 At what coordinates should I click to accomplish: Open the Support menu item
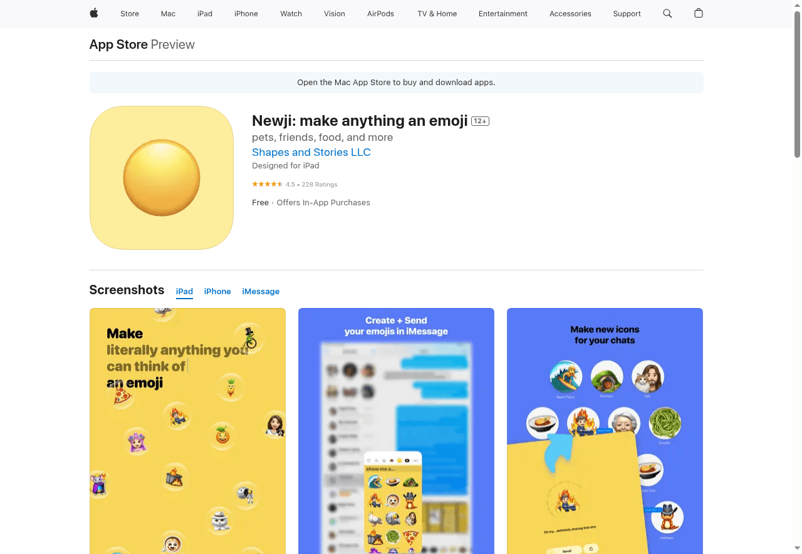coord(627,14)
